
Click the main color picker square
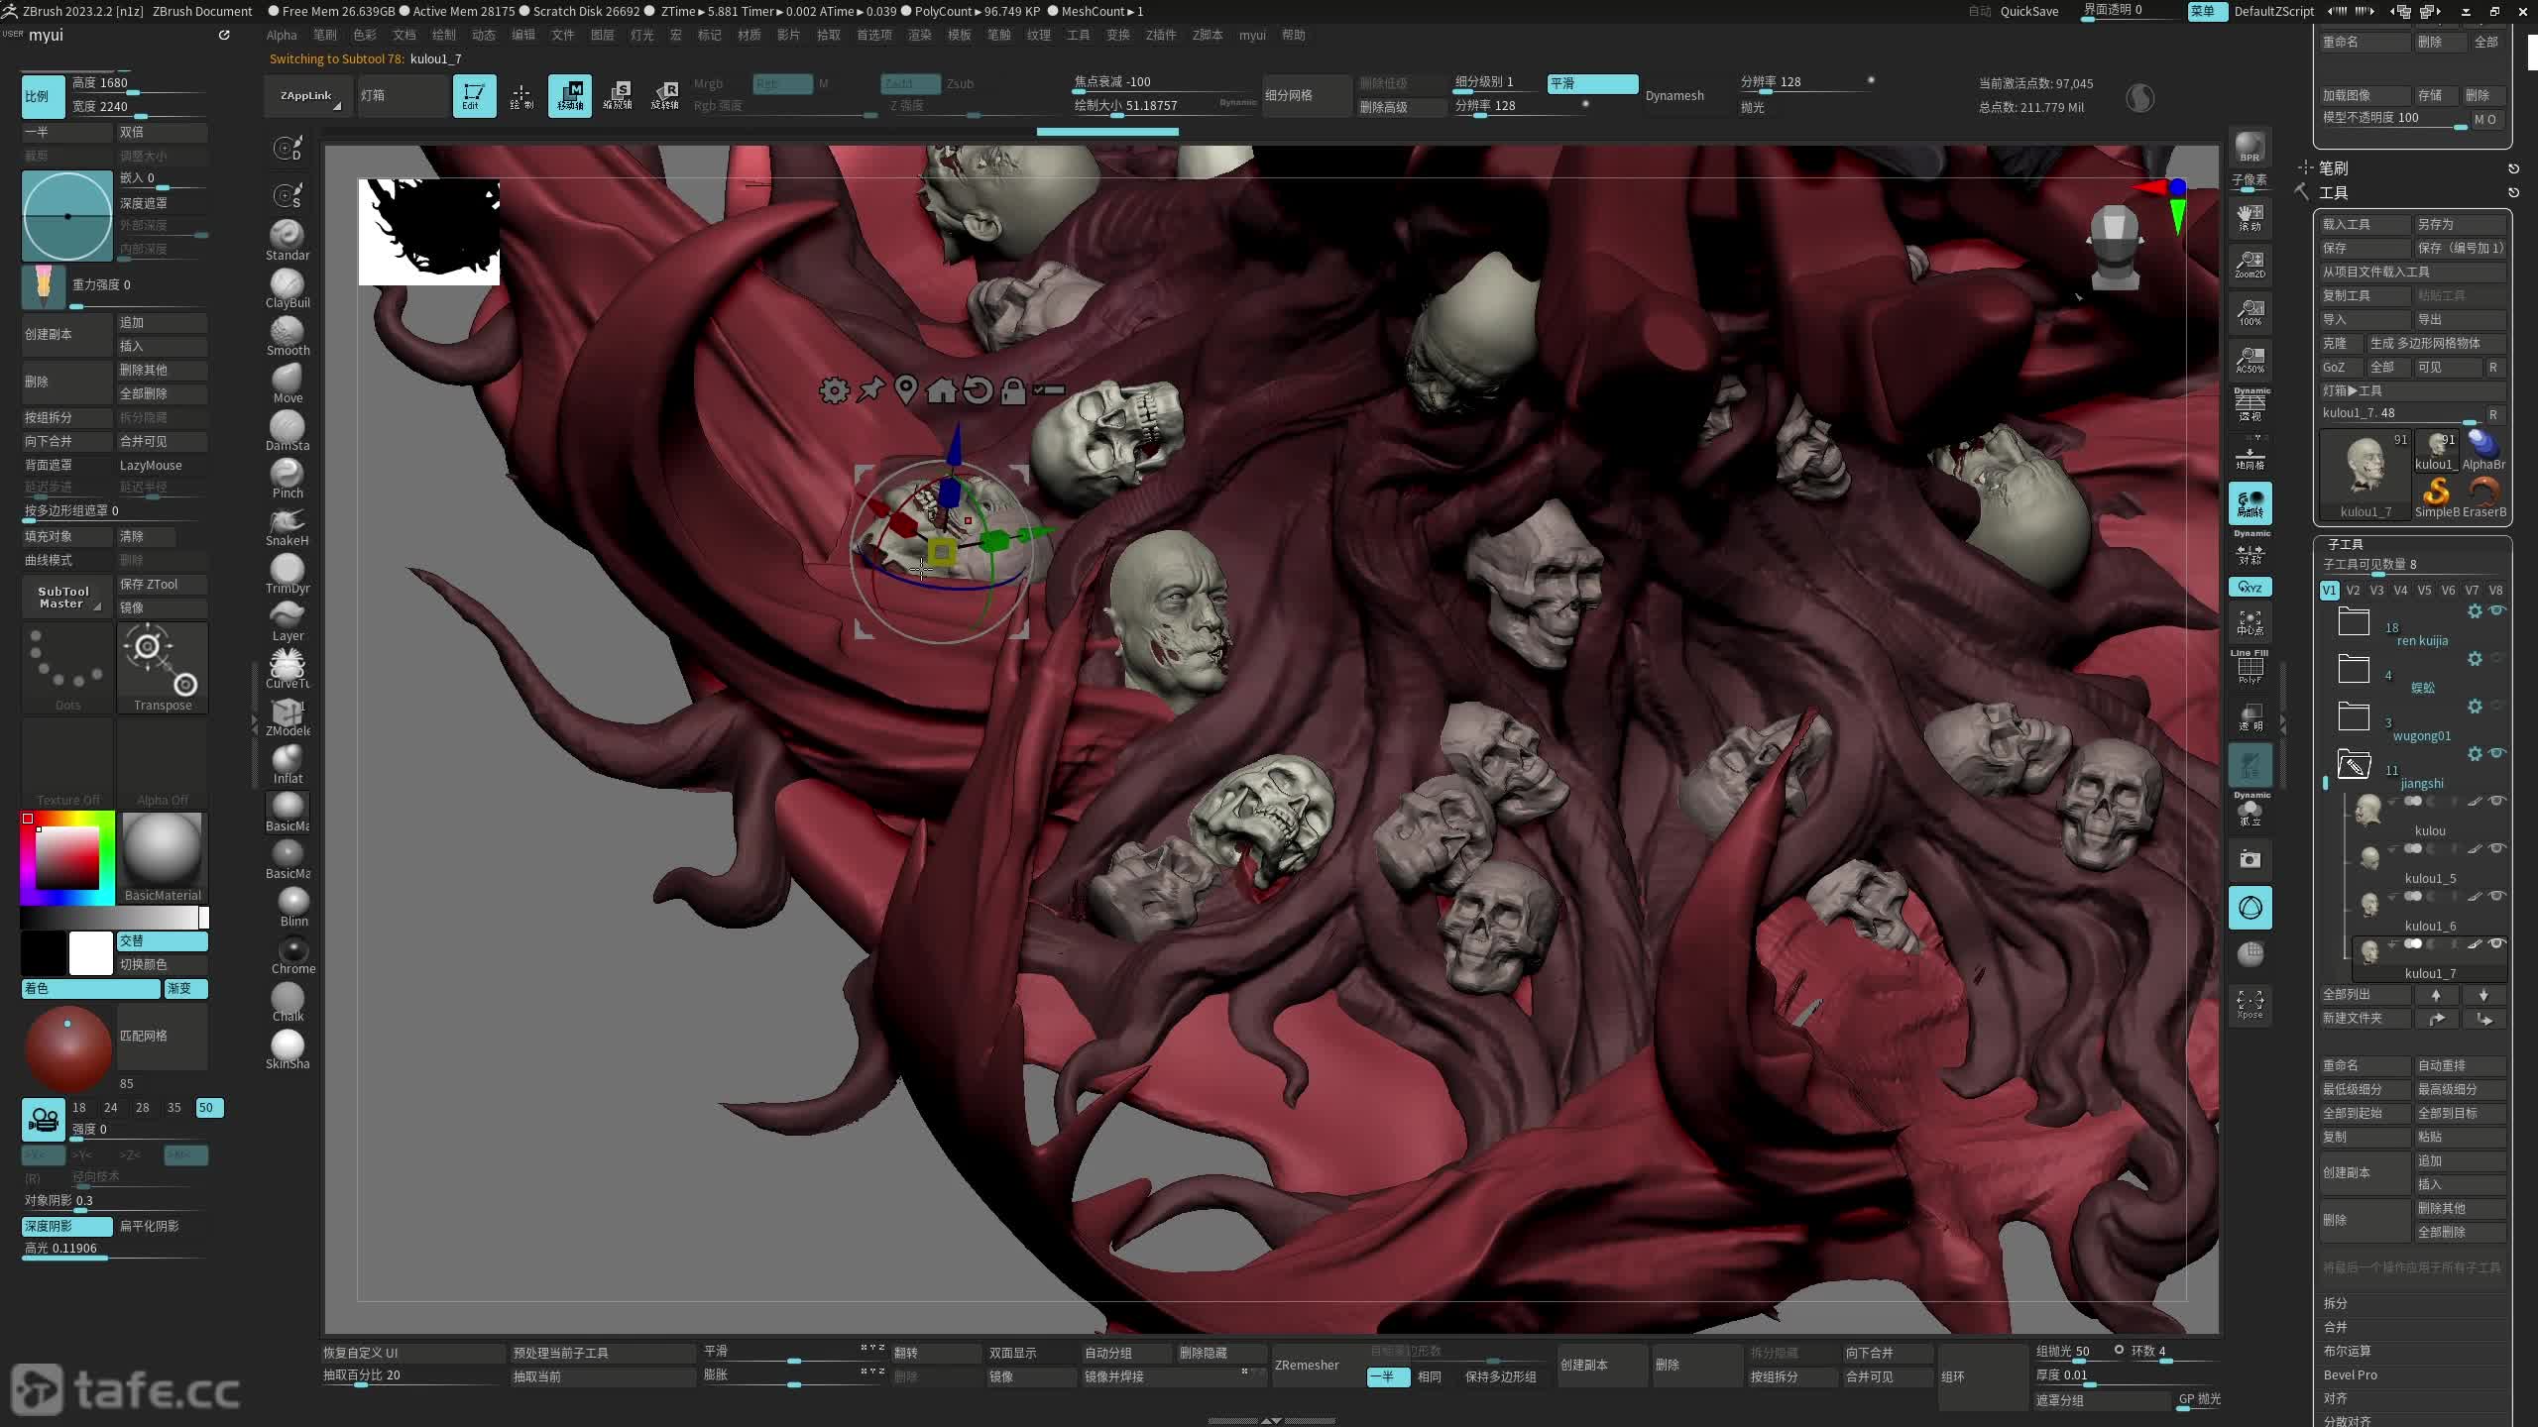pos(67,858)
